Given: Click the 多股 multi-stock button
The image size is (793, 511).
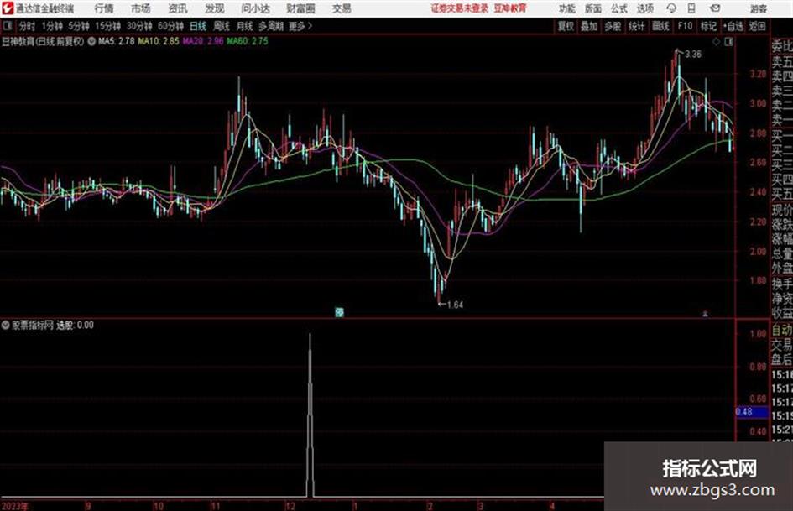Looking at the screenshot, I should coord(613,26).
